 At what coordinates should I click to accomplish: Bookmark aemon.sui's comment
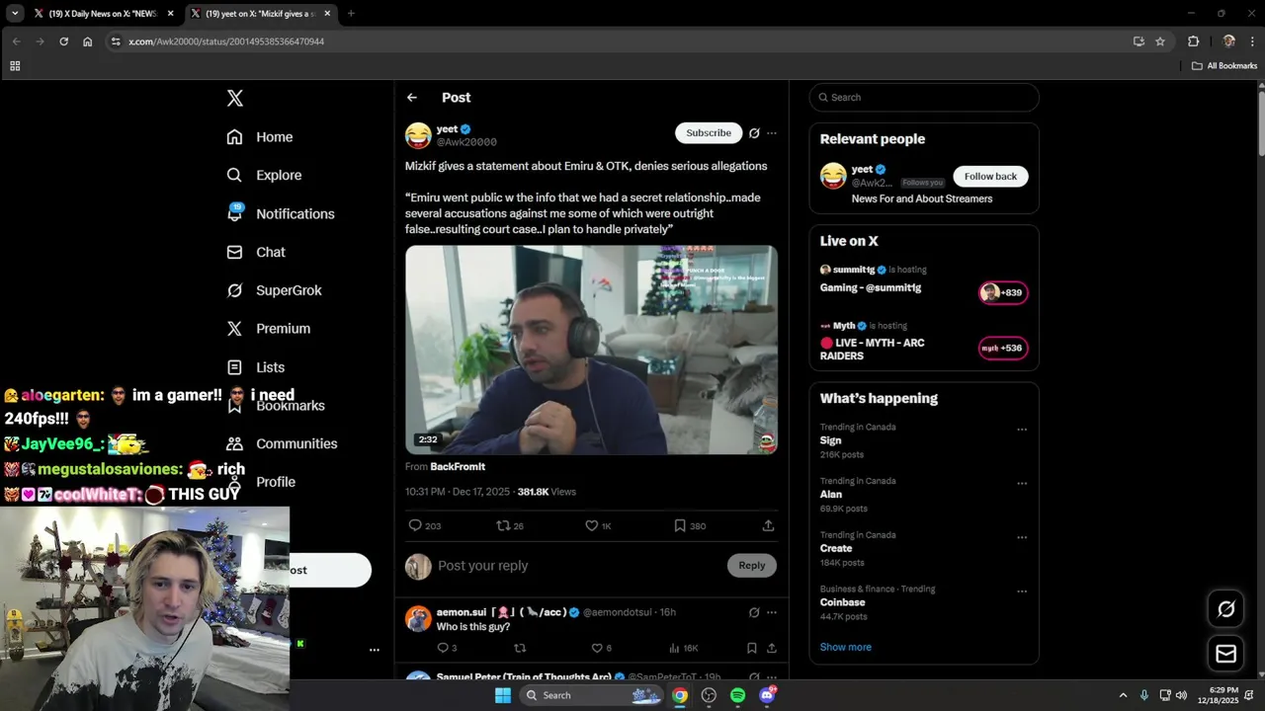coord(752,648)
